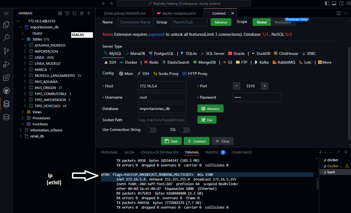Open the Search view in activity bar
Screen dimensions: 351x213
6,38
